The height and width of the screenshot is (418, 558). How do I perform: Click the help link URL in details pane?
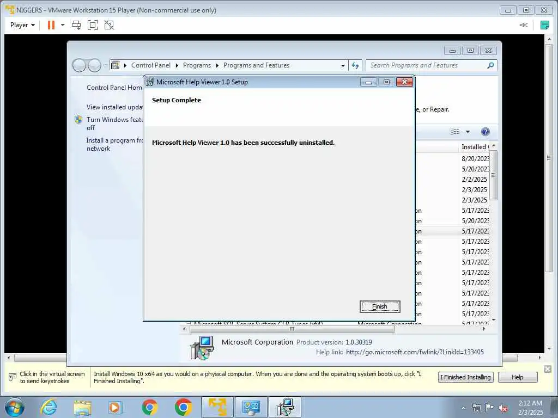[x=415, y=352]
